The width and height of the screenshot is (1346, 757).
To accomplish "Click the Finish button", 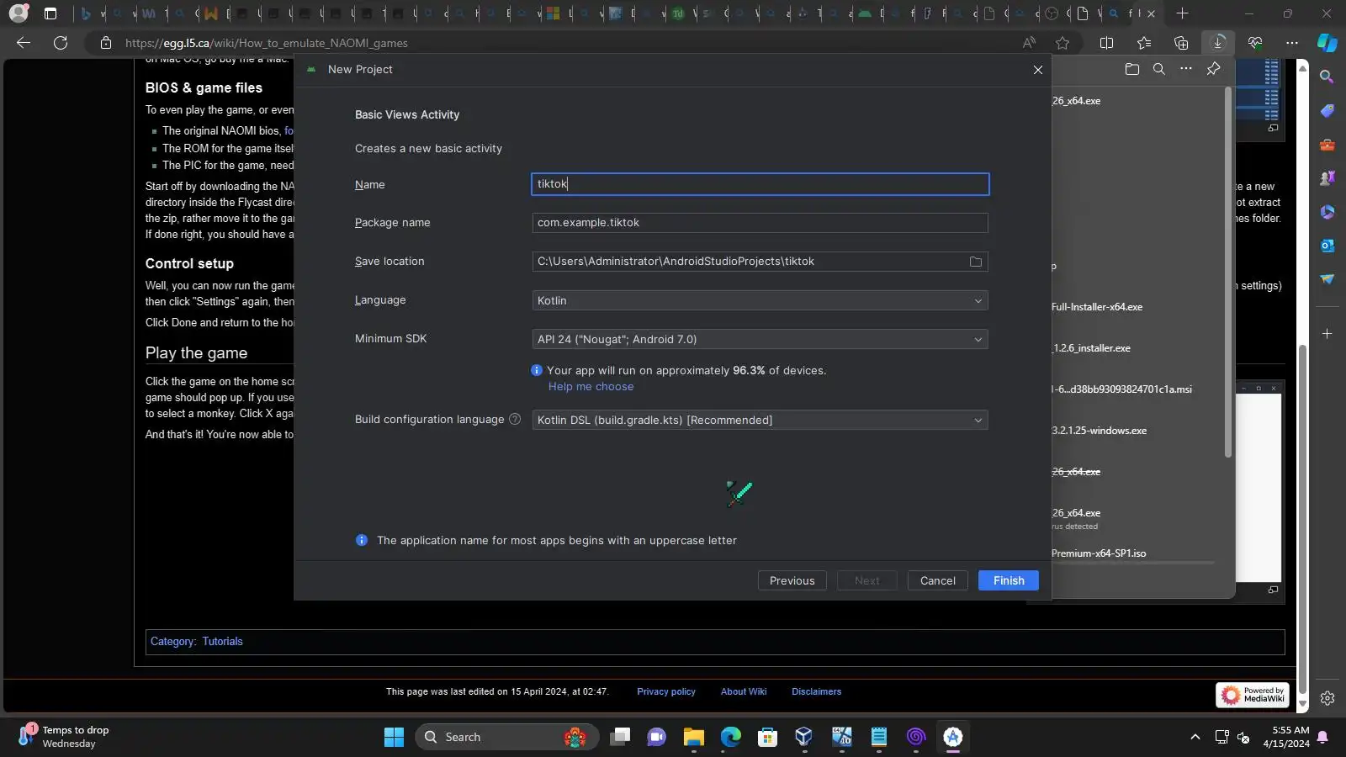I will click(1009, 580).
